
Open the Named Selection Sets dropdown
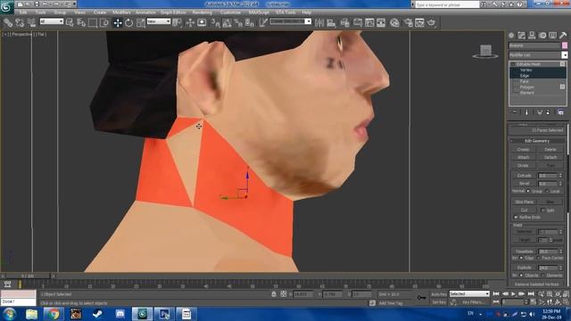tap(290, 21)
